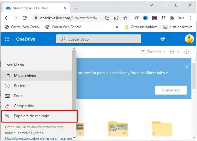Image resolution: width=197 pixels, height=141 pixels.
Task: Click the Comenzar button
Action: (171, 90)
